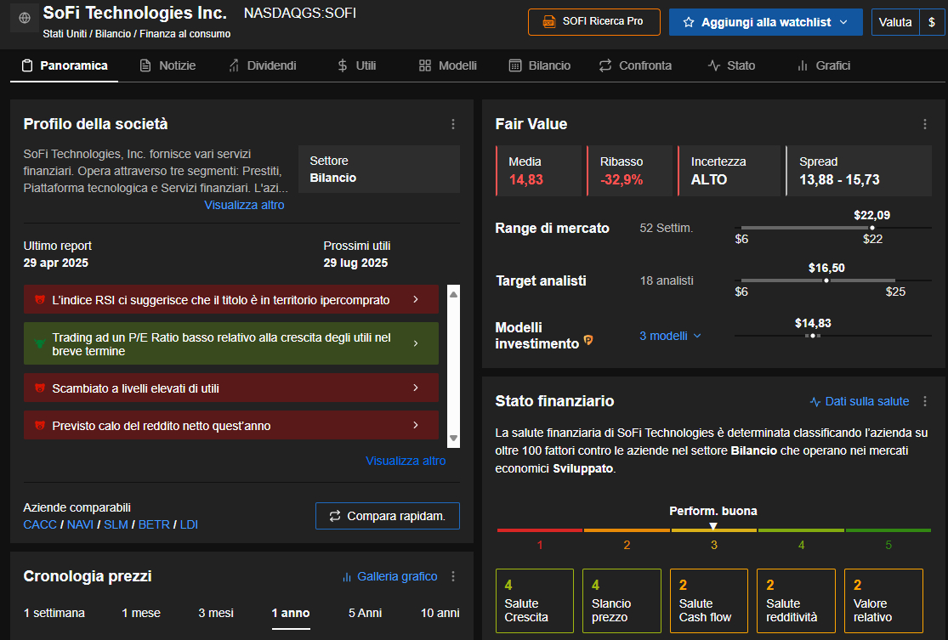This screenshot has width=948, height=640.
Task: Click bear icon on Previsto calo insight
Action: [x=40, y=426]
